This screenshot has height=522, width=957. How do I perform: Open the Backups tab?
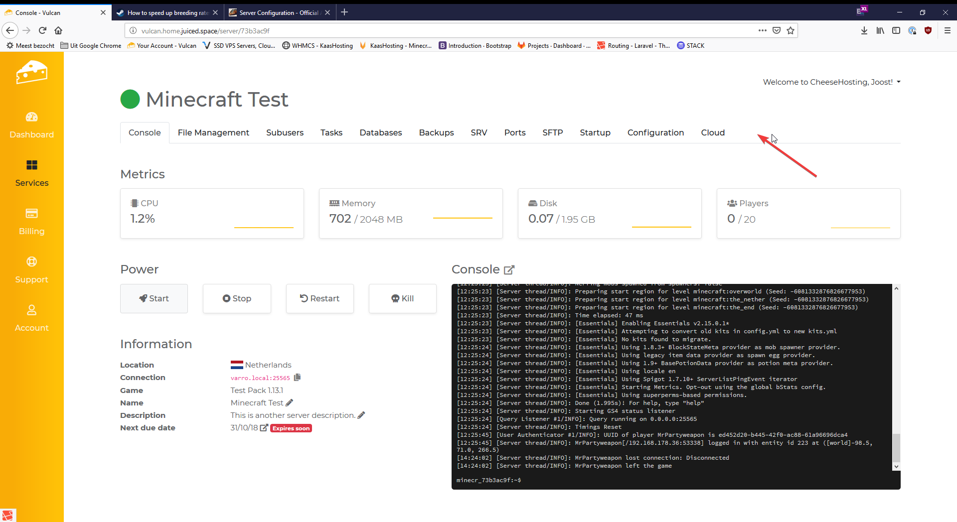(x=436, y=132)
